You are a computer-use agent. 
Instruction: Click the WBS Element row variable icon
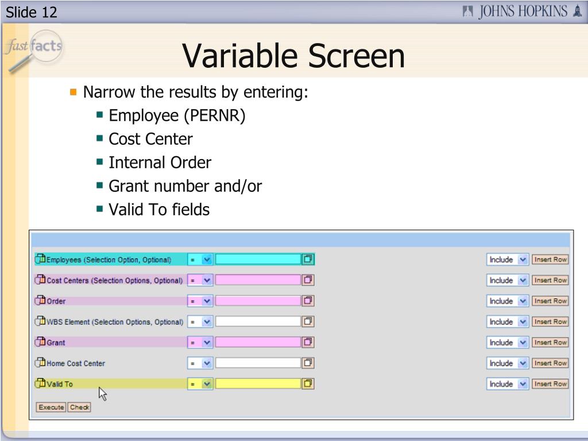pos(40,321)
